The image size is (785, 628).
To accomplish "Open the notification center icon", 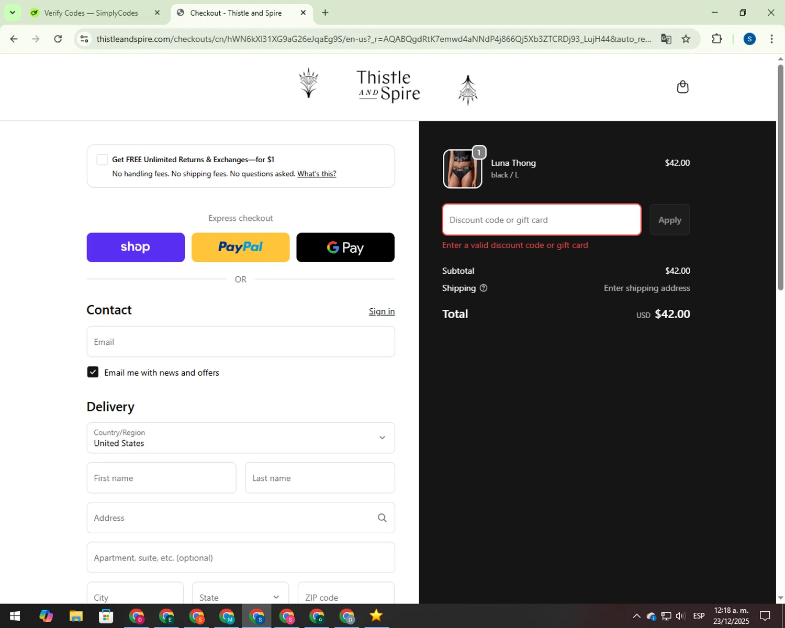I will coord(765,616).
